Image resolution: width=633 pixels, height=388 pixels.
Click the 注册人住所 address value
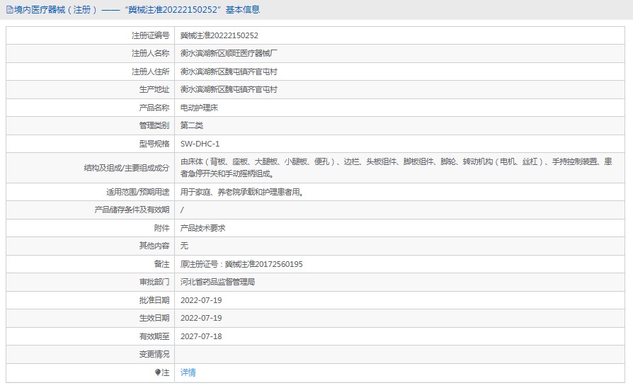tap(229, 72)
